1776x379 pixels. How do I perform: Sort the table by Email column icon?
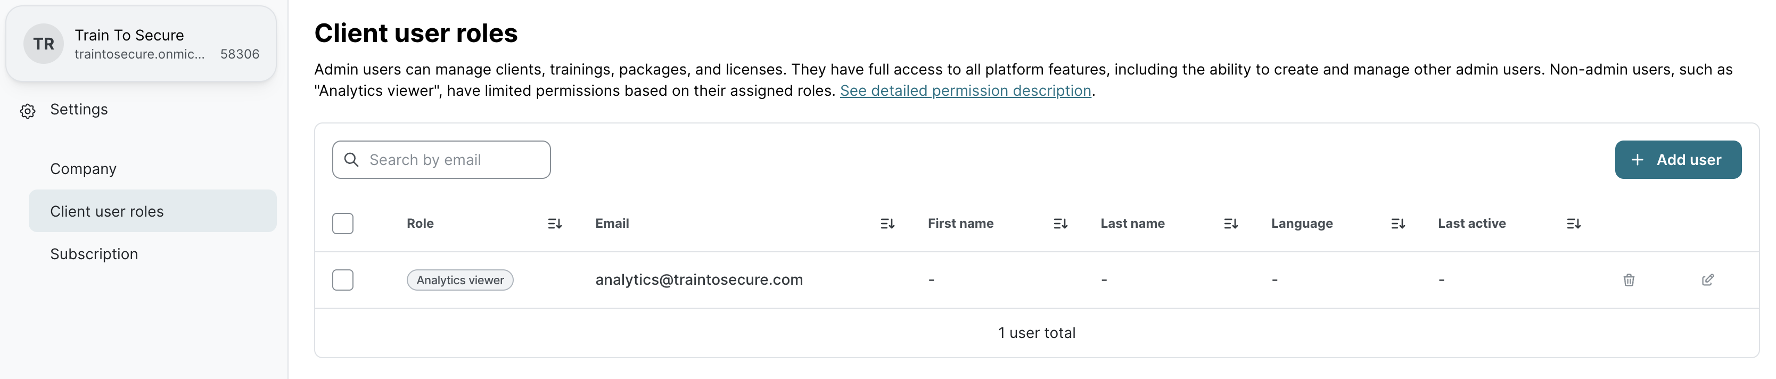(x=886, y=224)
